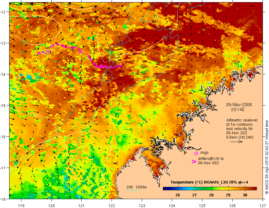The image size is (269, 208).
Task: Click the '(0.1m contours)' legend text
Action: (239, 124)
